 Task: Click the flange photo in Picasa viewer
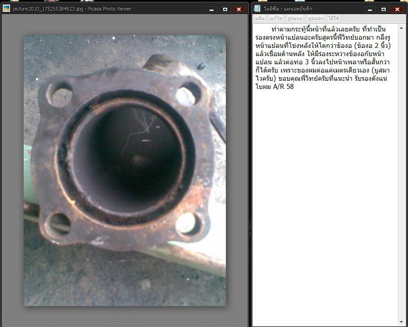tap(125, 171)
